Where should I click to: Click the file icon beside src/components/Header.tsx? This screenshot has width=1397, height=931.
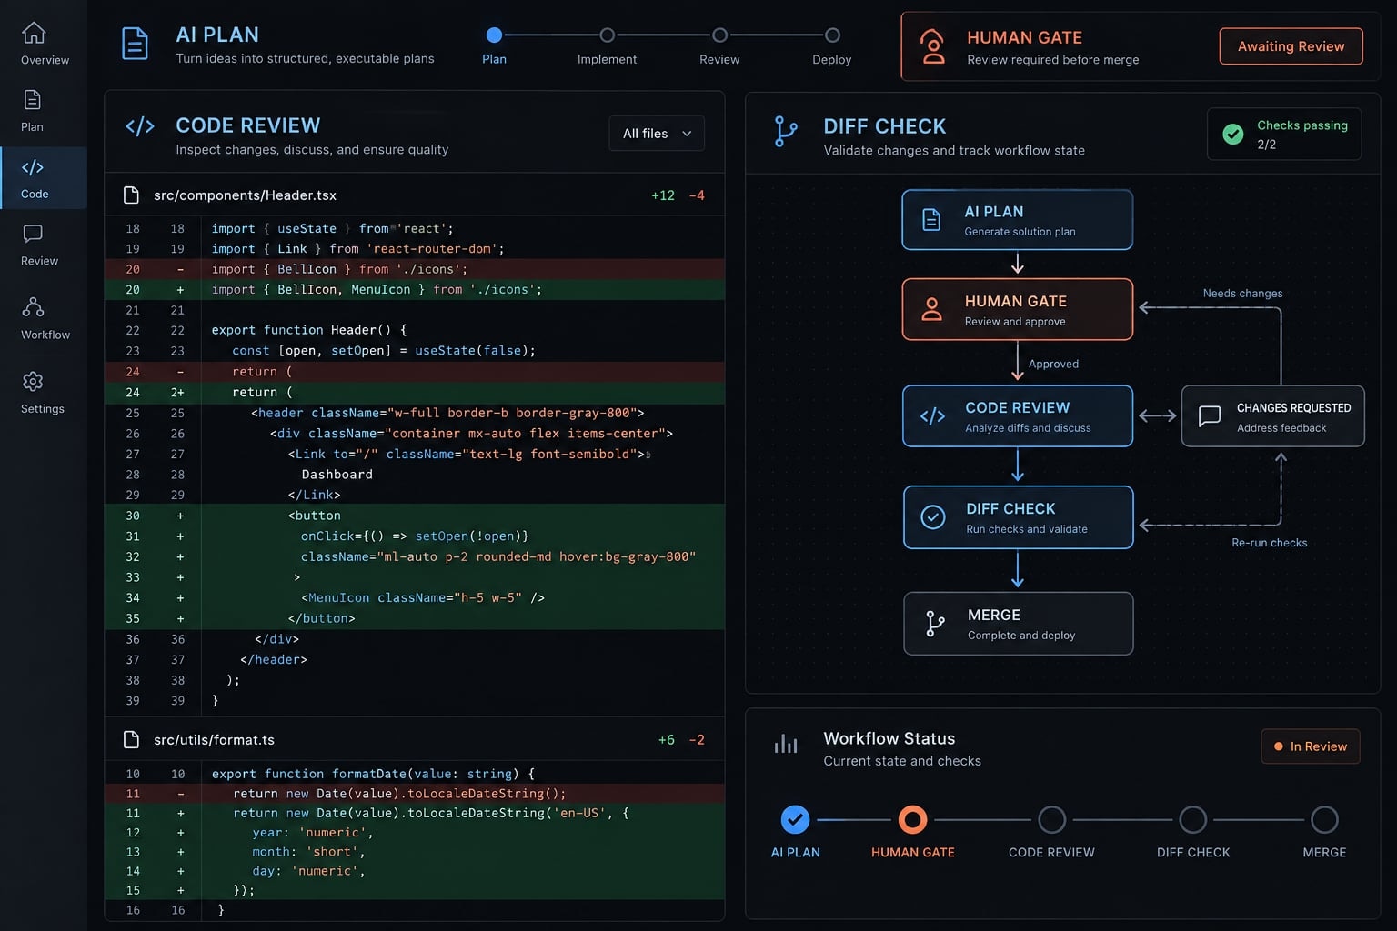point(131,195)
